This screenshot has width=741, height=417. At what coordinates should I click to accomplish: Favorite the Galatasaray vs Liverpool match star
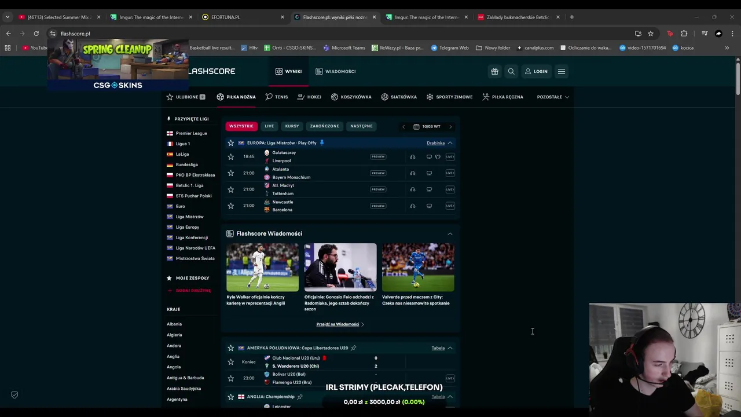pyautogui.click(x=230, y=156)
